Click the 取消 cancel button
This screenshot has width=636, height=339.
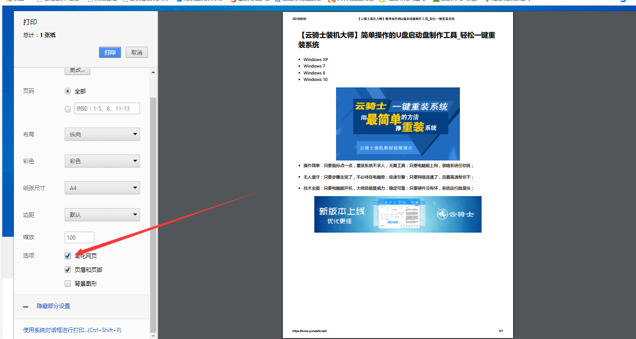[x=136, y=52]
